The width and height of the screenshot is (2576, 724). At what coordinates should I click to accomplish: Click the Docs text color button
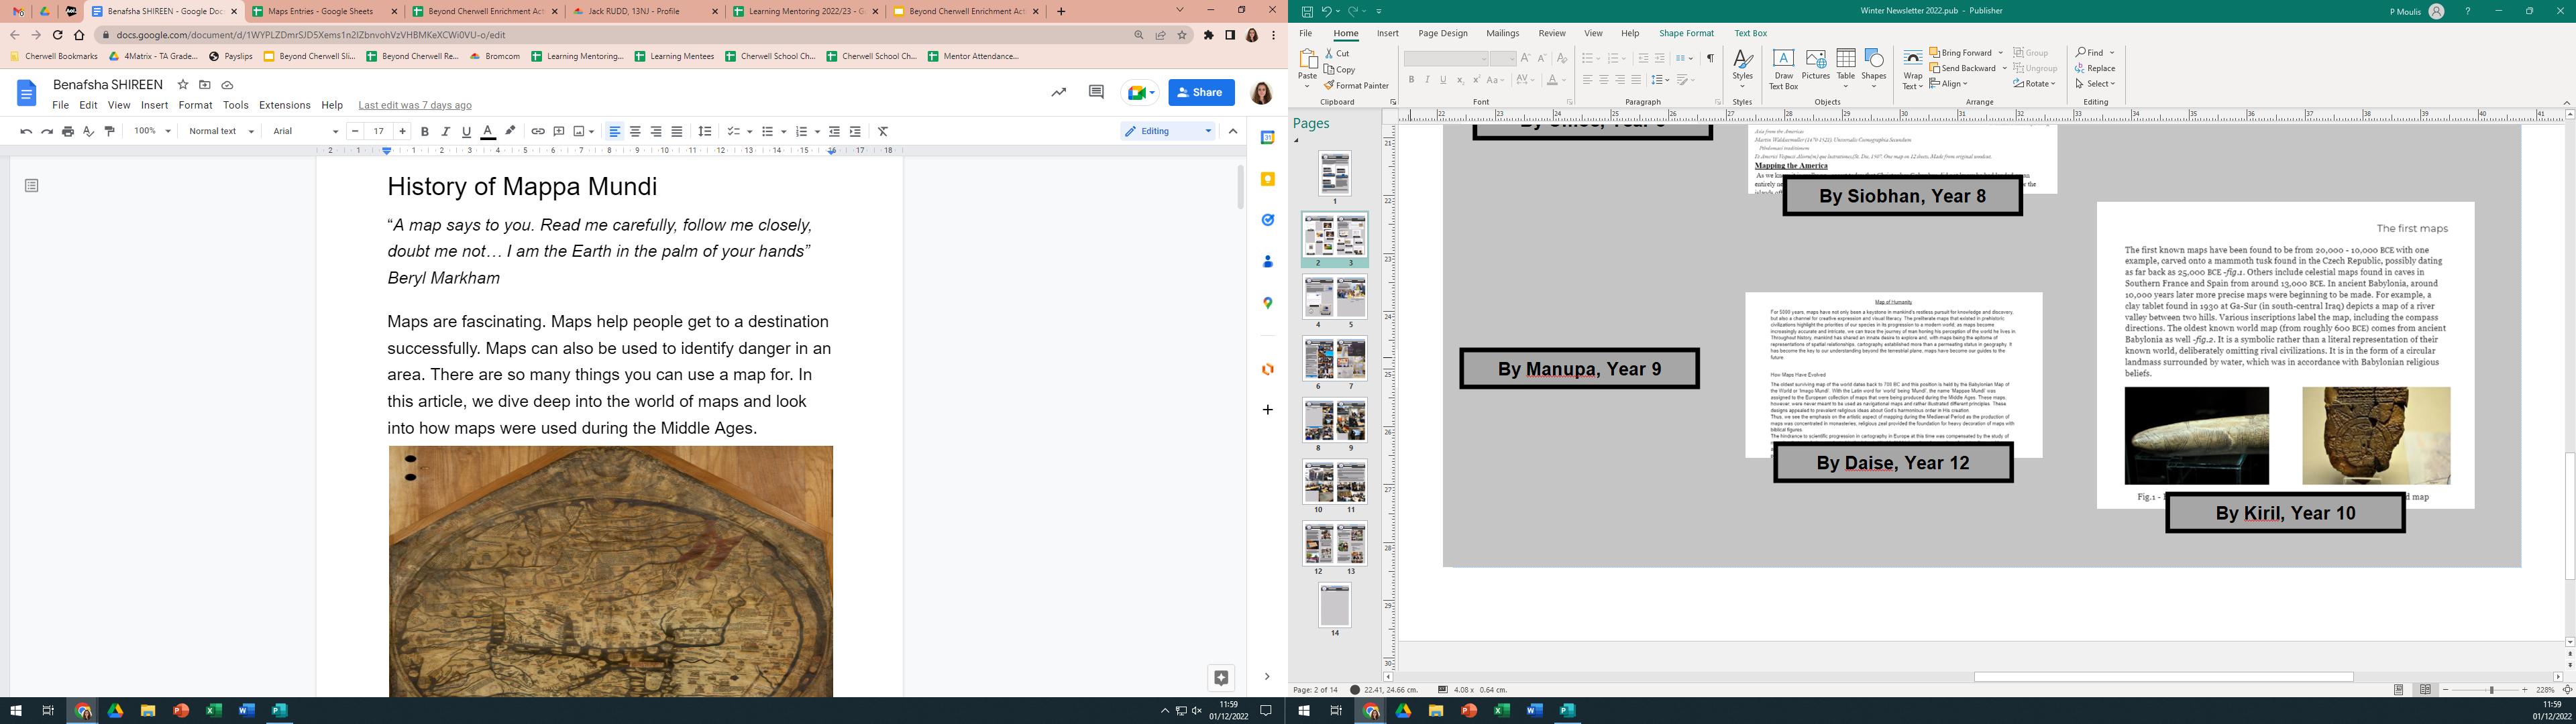click(488, 131)
